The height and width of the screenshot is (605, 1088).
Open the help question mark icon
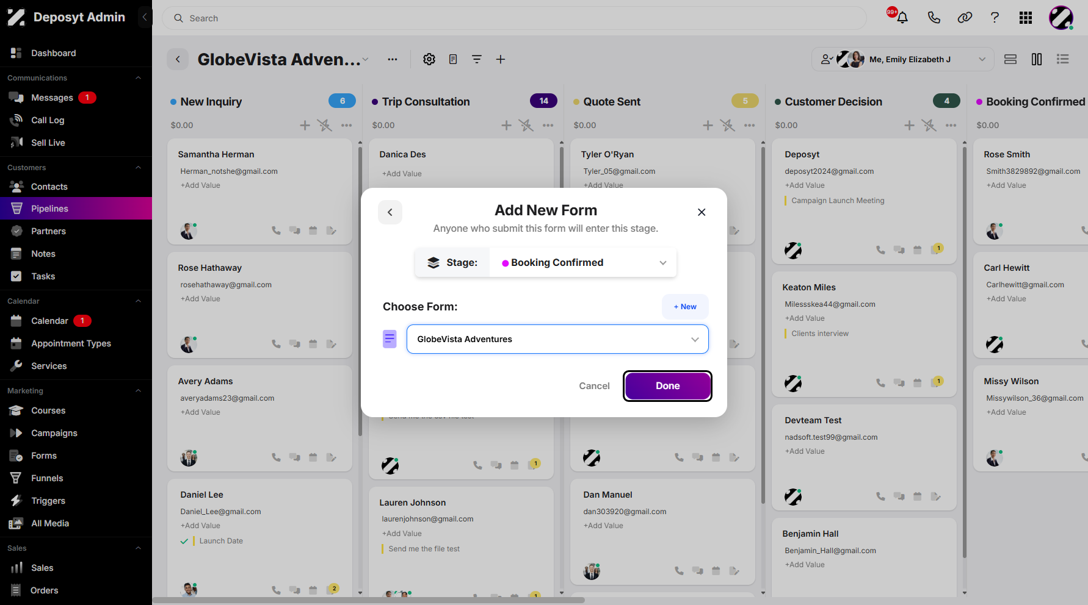[x=995, y=18]
